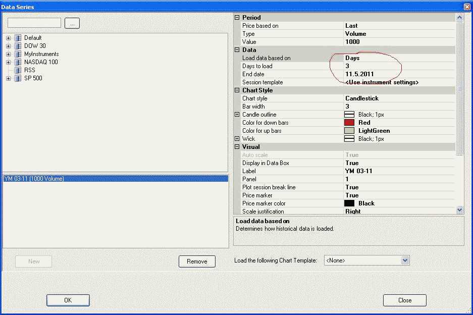
Task: Collapse the Period property section
Action: (x=237, y=18)
